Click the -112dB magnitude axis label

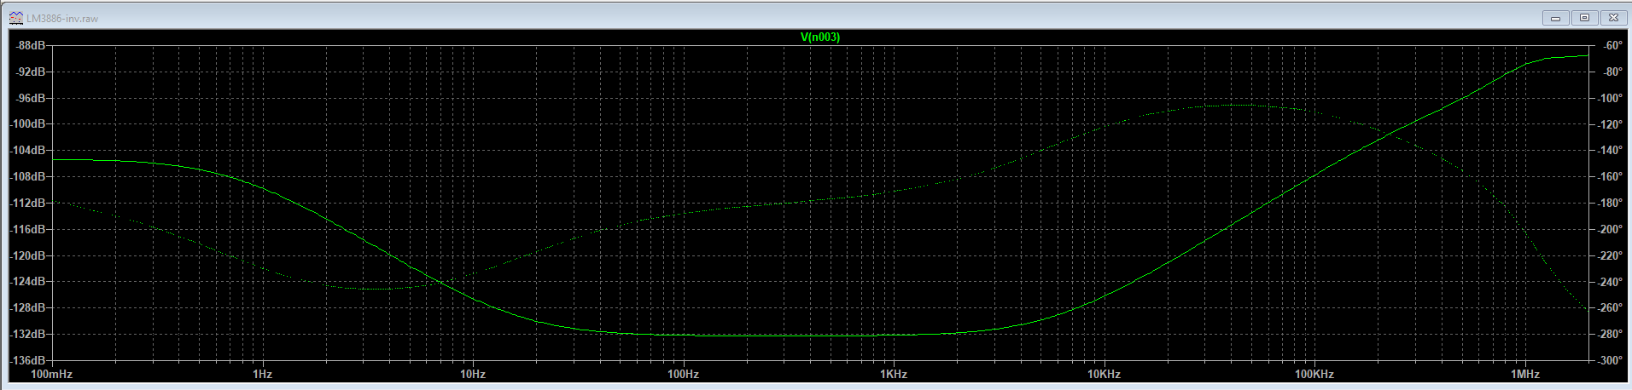pos(27,203)
